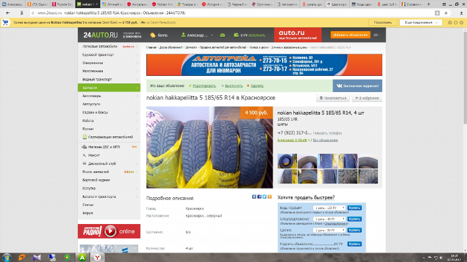
Task: Share listing via Facebook social icon
Action: [259, 197]
